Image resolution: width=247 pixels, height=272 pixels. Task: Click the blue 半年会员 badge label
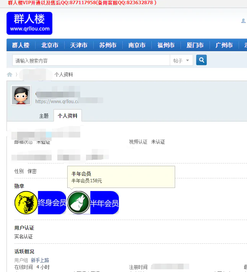pos(104,202)
